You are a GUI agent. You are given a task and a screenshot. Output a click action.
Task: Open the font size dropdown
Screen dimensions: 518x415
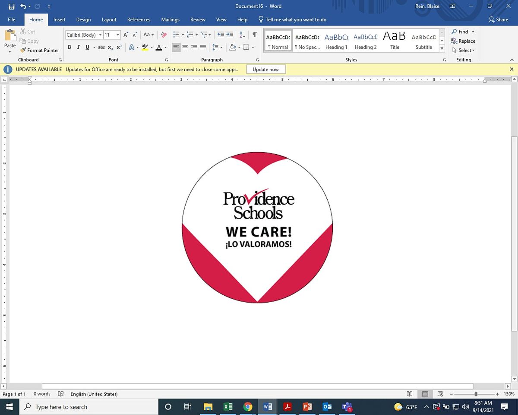(x=118, y=35)
